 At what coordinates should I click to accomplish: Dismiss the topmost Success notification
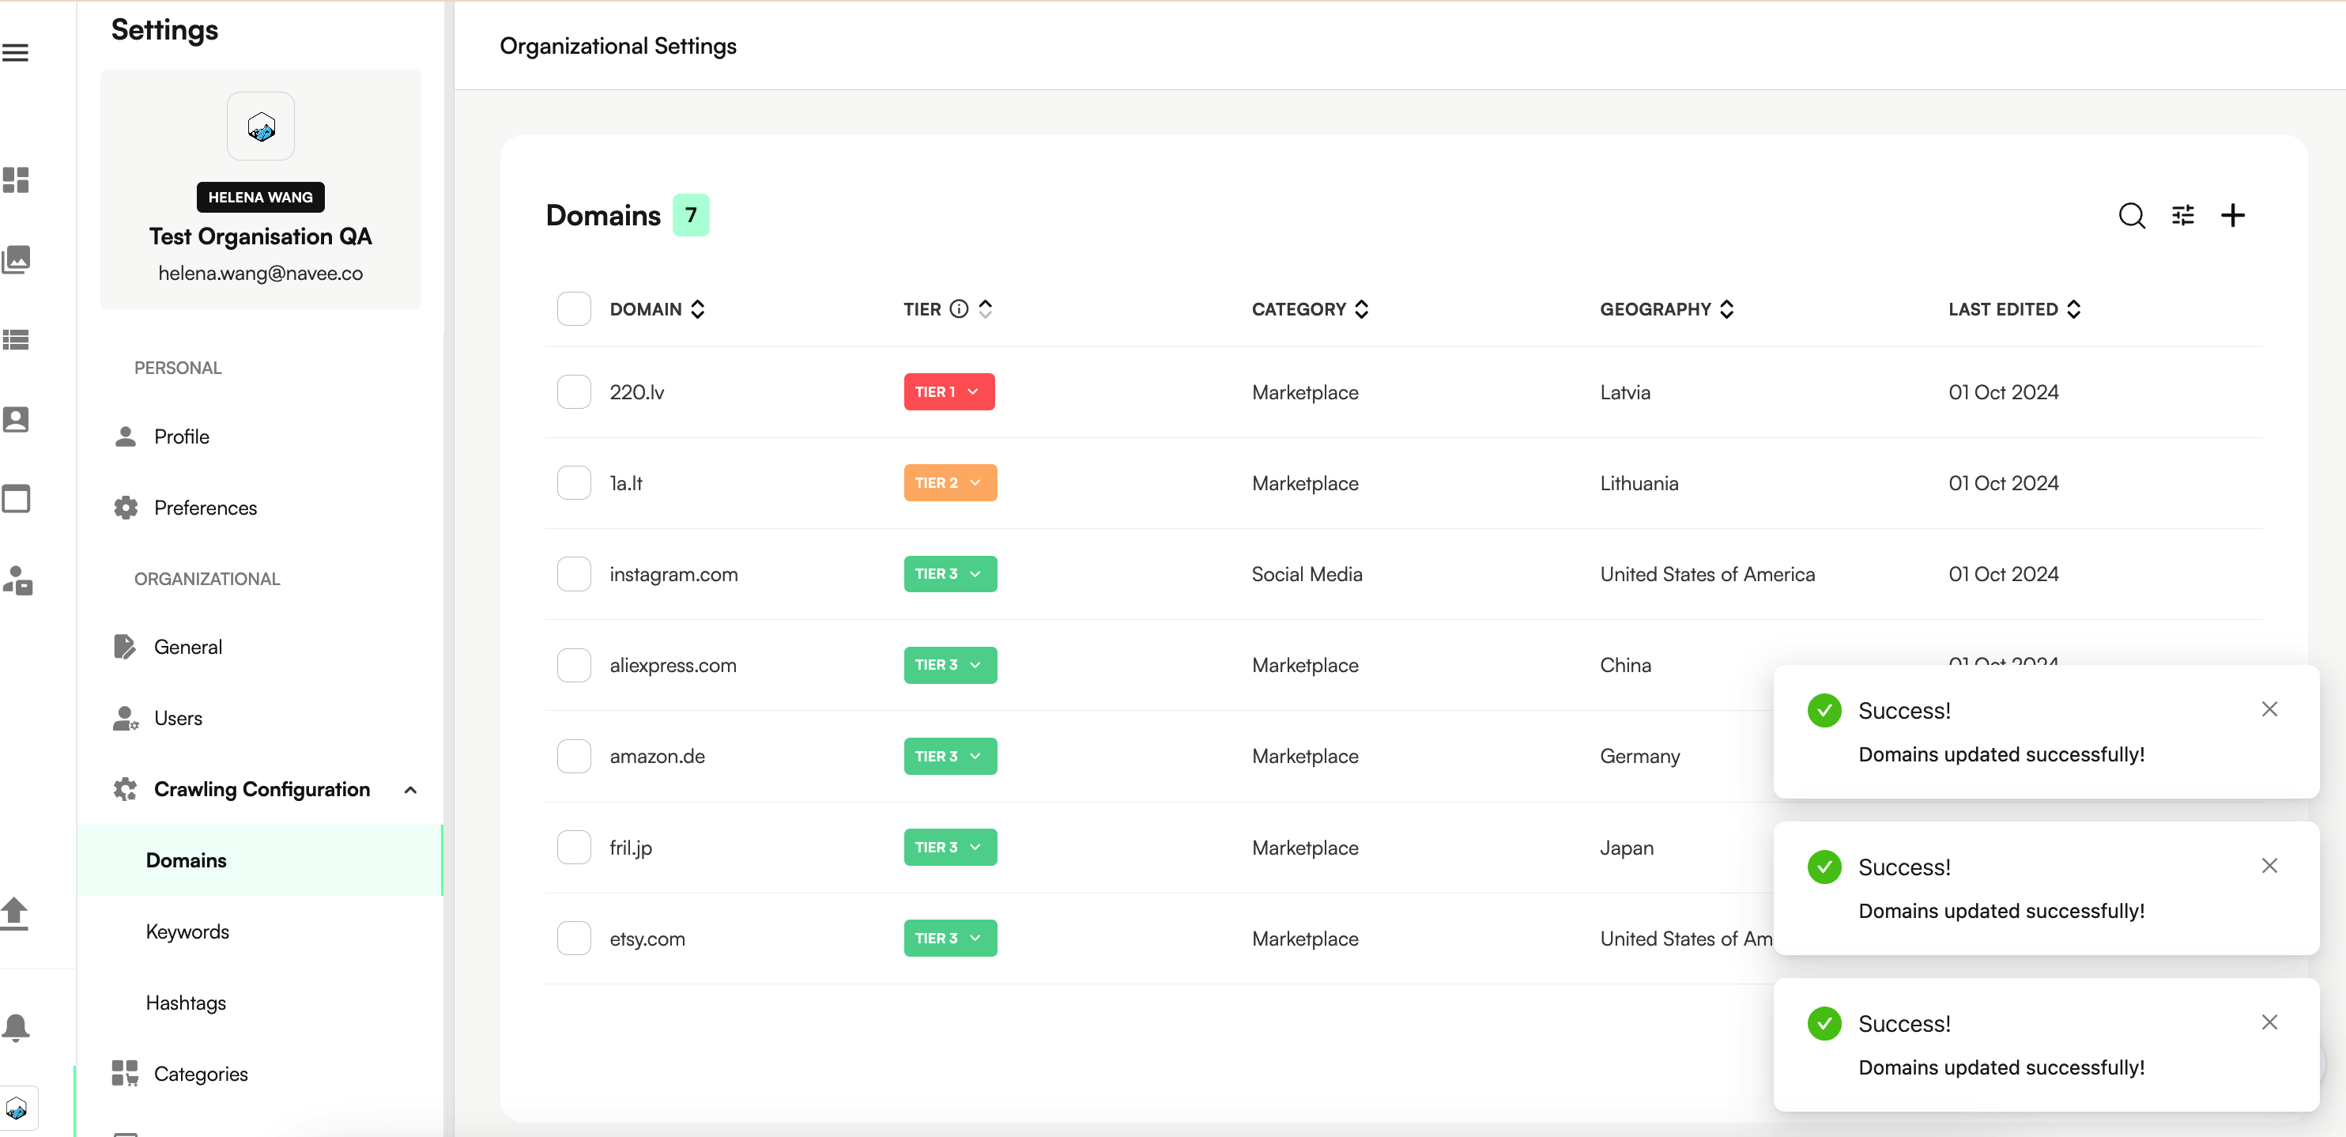(2269, 708)
